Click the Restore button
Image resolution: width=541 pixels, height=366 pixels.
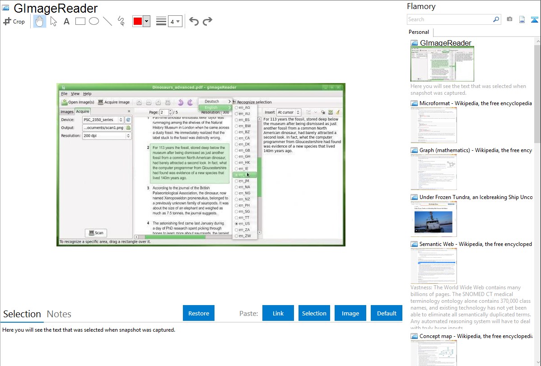(x=199, y=313)
